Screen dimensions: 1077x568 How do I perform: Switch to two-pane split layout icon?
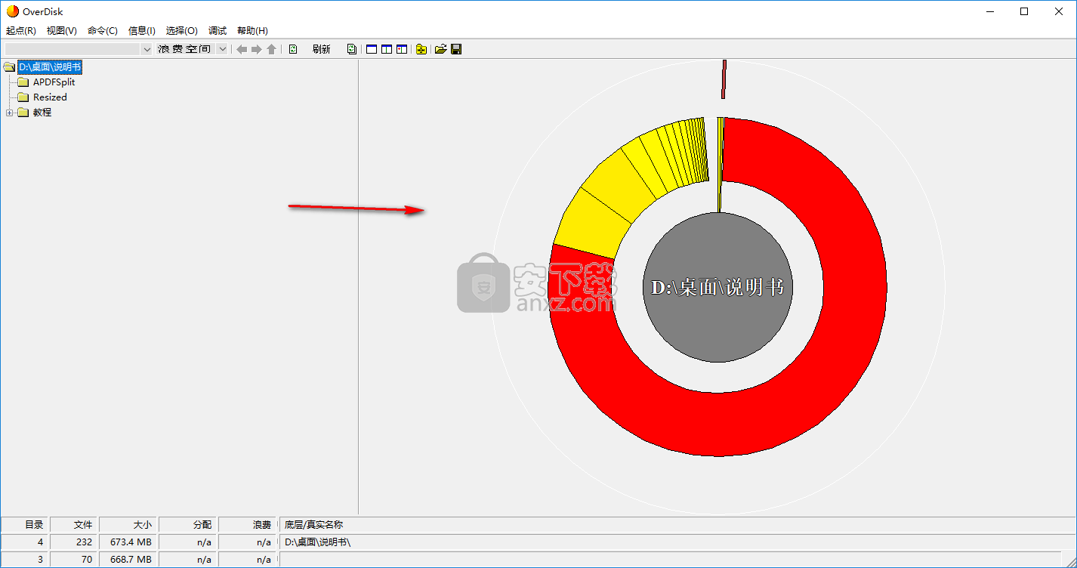click(x=387, y=49)
